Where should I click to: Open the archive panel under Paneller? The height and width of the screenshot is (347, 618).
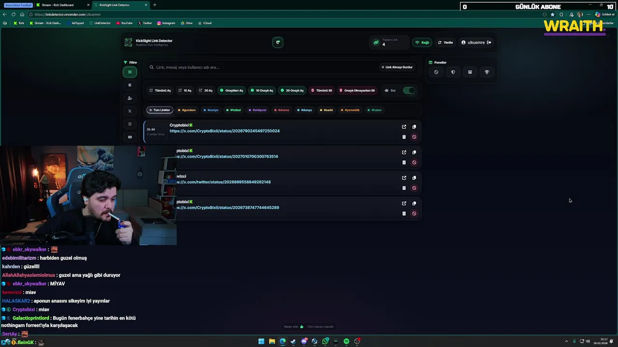click(x=470, y=72)
